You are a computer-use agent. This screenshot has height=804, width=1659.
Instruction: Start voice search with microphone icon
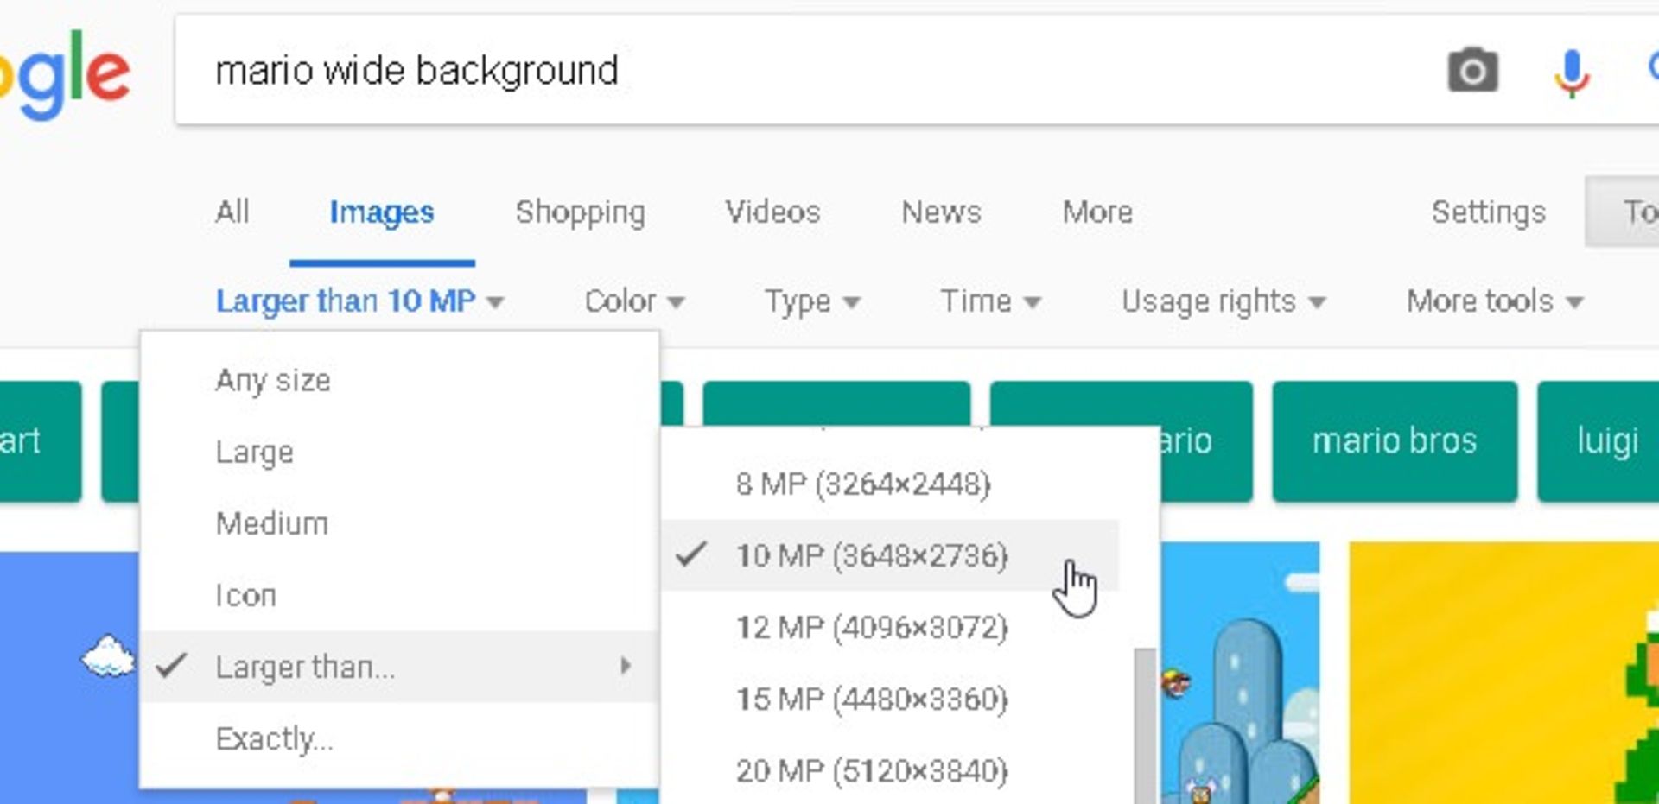1572,73
